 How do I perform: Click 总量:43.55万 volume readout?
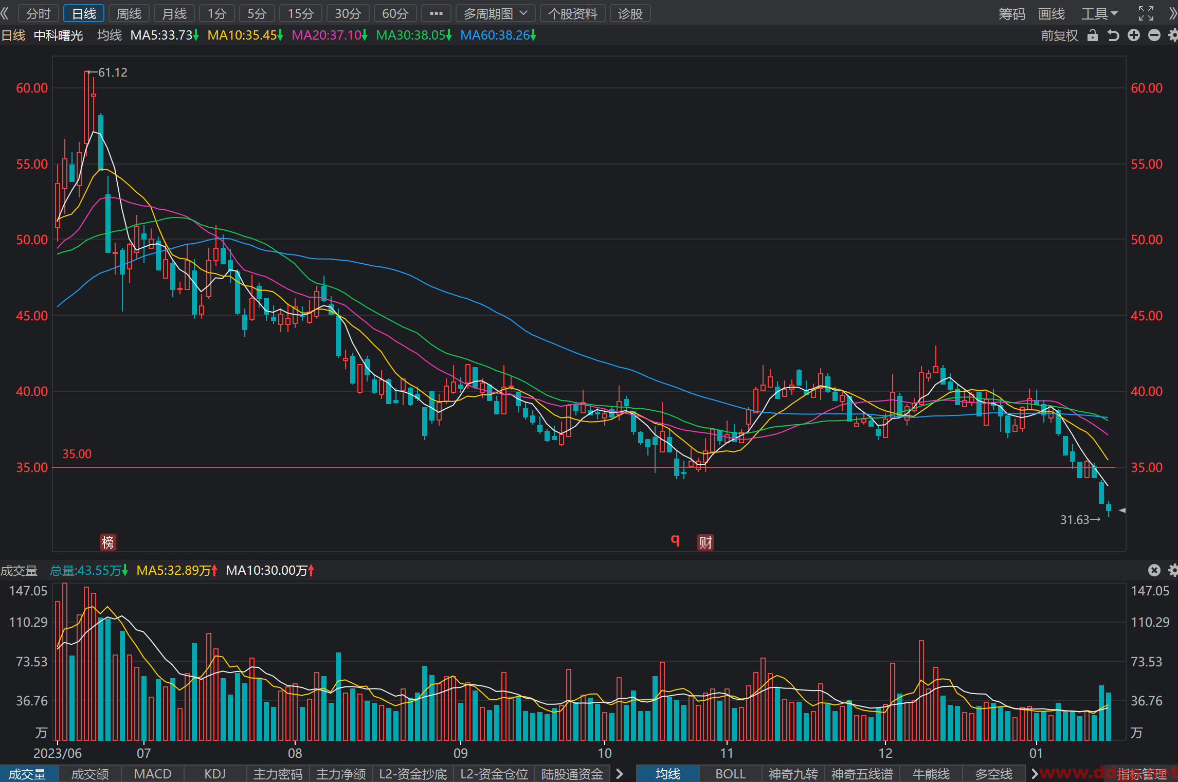pos(88,571)
